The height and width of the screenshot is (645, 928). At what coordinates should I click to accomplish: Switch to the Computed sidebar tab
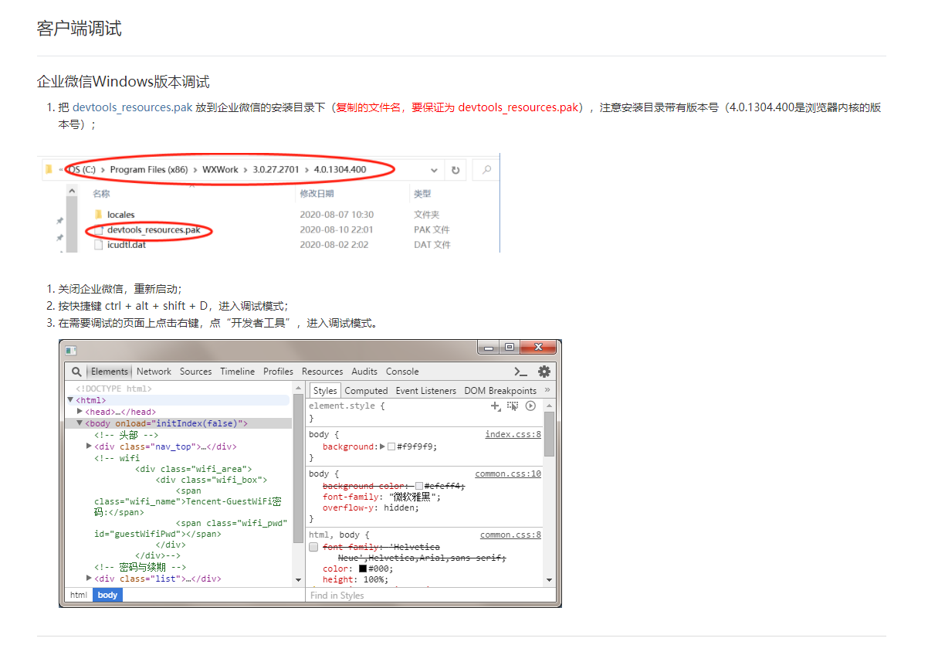(x=366, y=391)
